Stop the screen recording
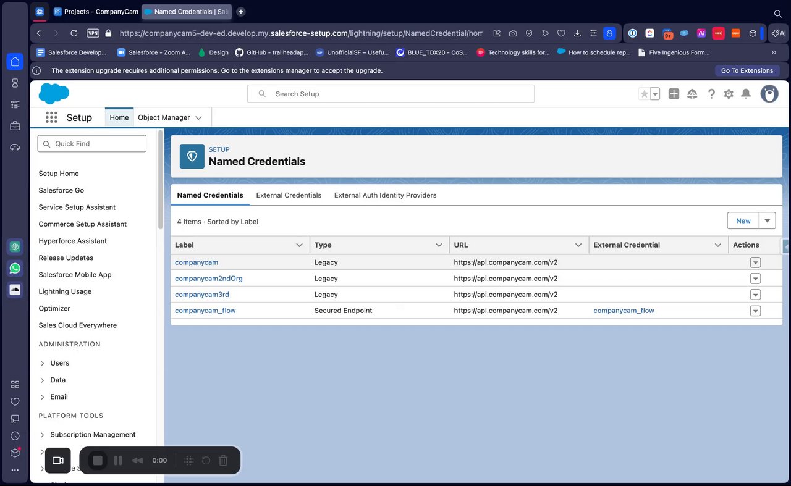 [x=98, y=461]
